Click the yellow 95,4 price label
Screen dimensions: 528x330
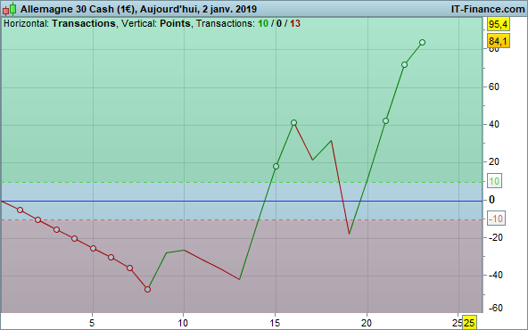point(499,25)
